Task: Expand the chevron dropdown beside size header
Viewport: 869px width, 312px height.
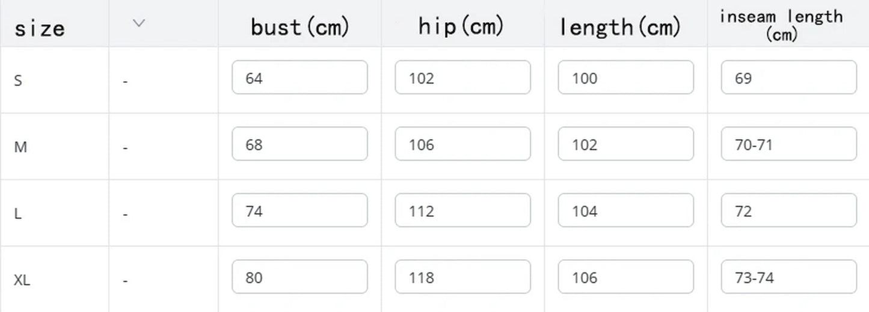Action: coord(139,23)
